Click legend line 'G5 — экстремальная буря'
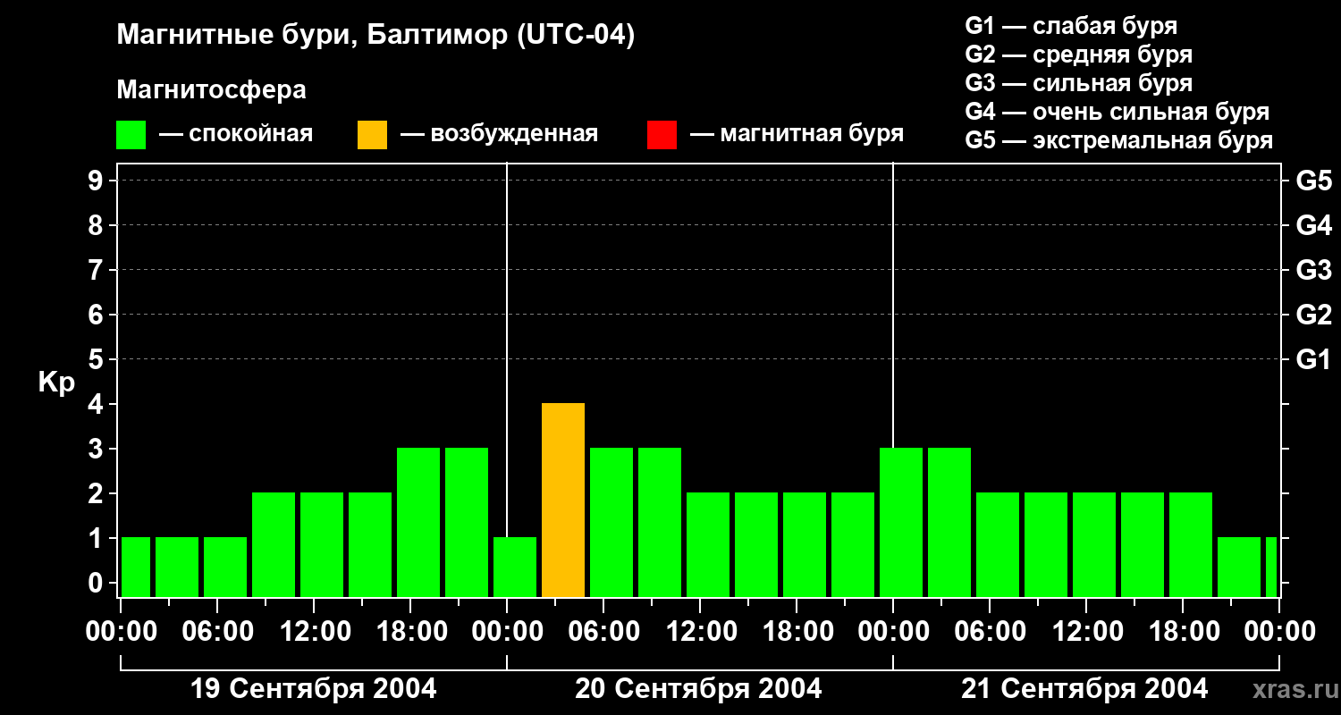The image size is (1341, 715). click(1119, 140)
